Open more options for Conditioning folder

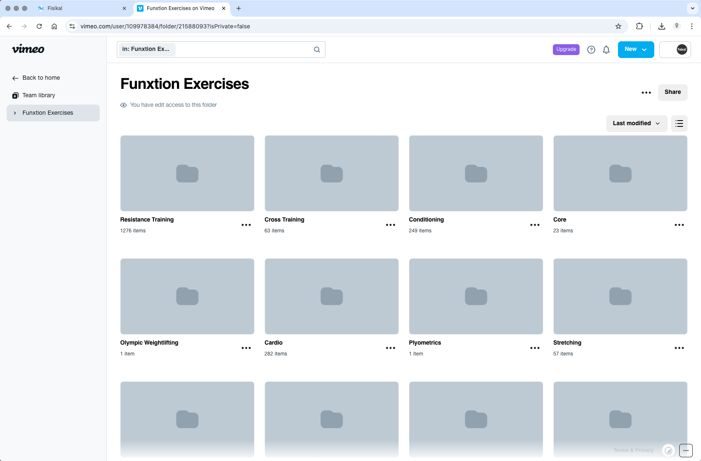coord(535,225)
